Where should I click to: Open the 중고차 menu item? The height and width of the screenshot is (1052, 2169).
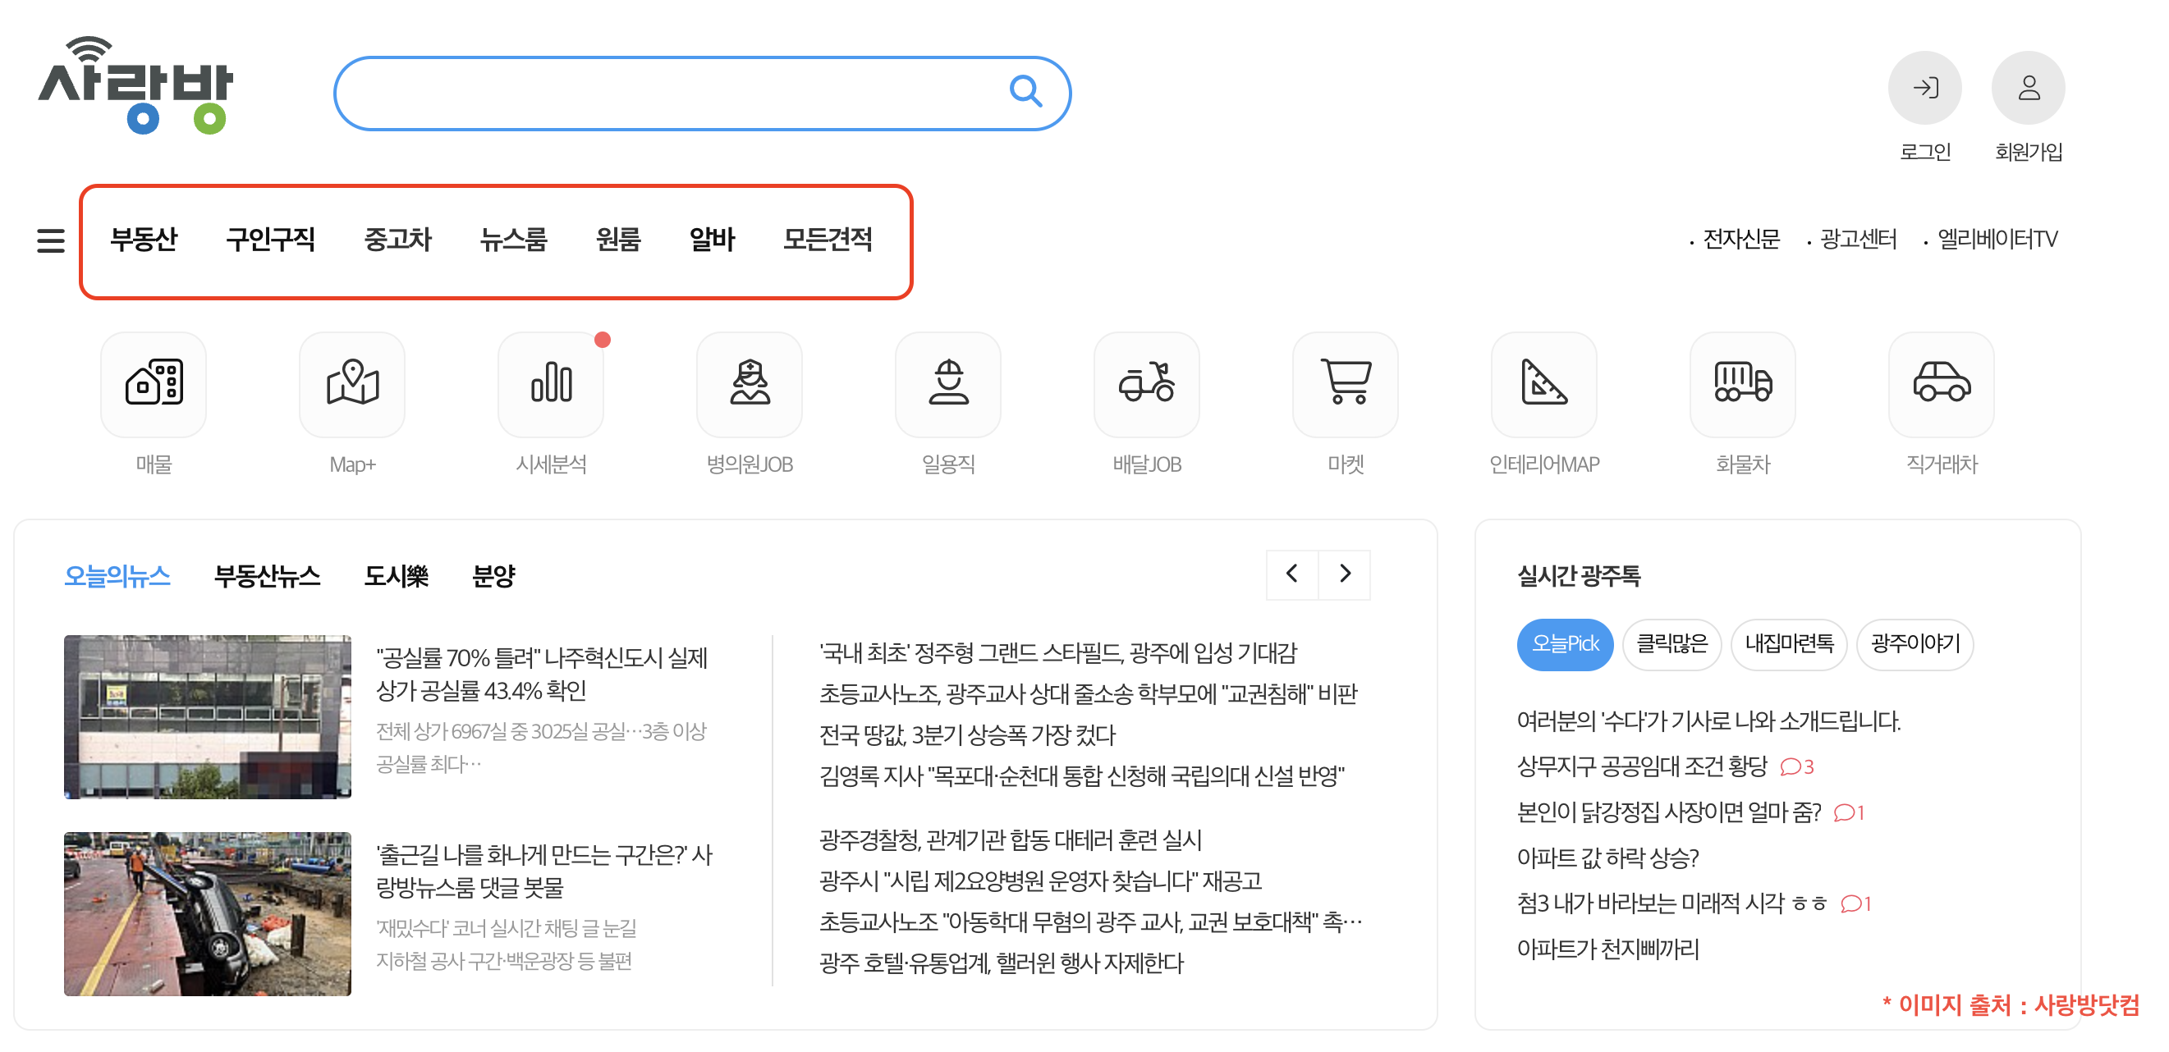tap(398, 240)
